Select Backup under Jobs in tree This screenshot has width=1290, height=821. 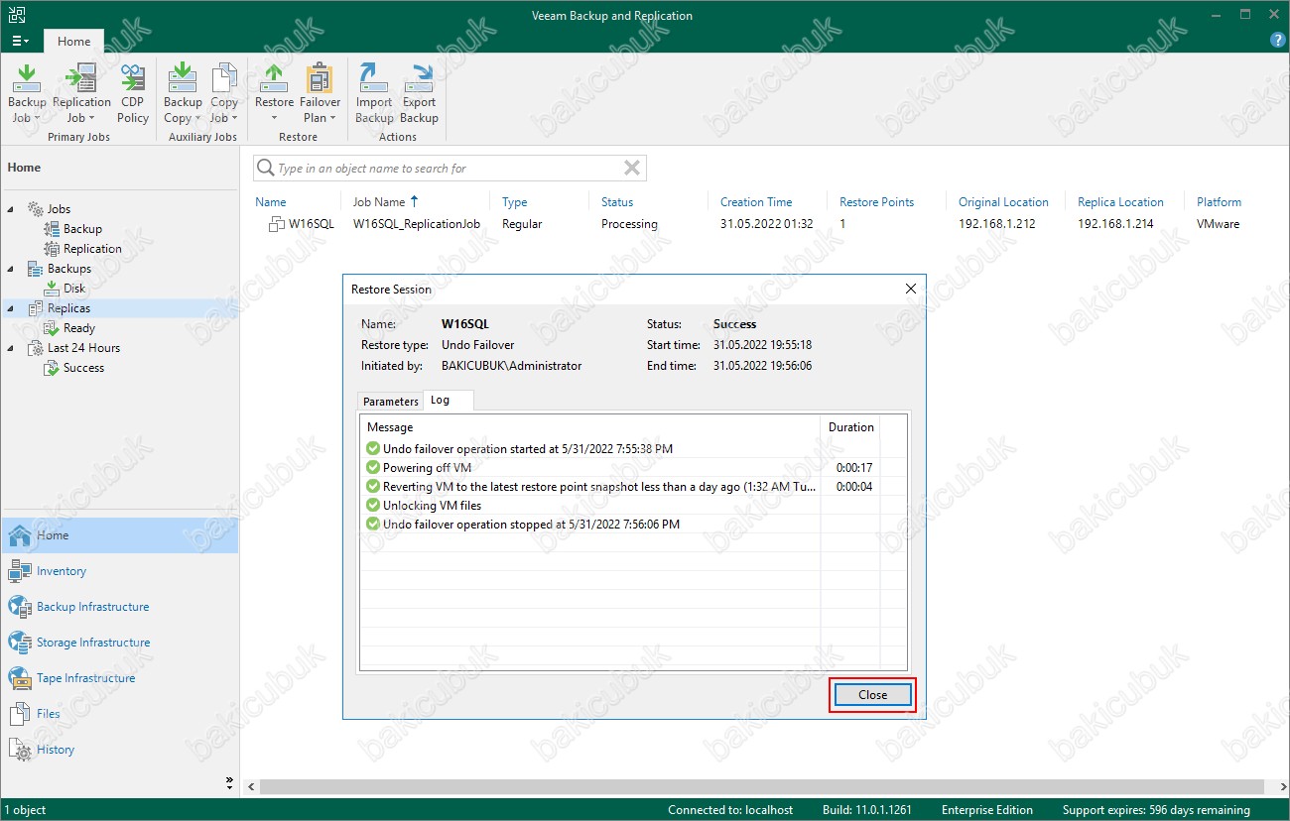72,229
